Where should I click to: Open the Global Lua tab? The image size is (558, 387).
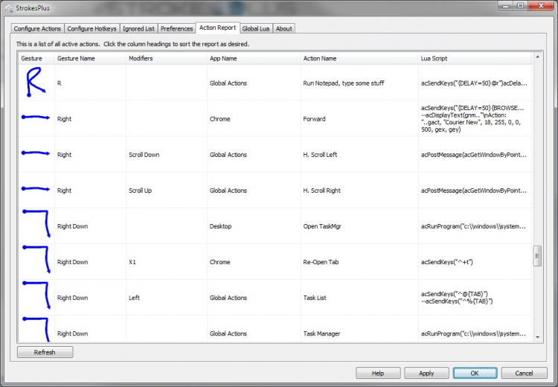click(x=256, y=28)
